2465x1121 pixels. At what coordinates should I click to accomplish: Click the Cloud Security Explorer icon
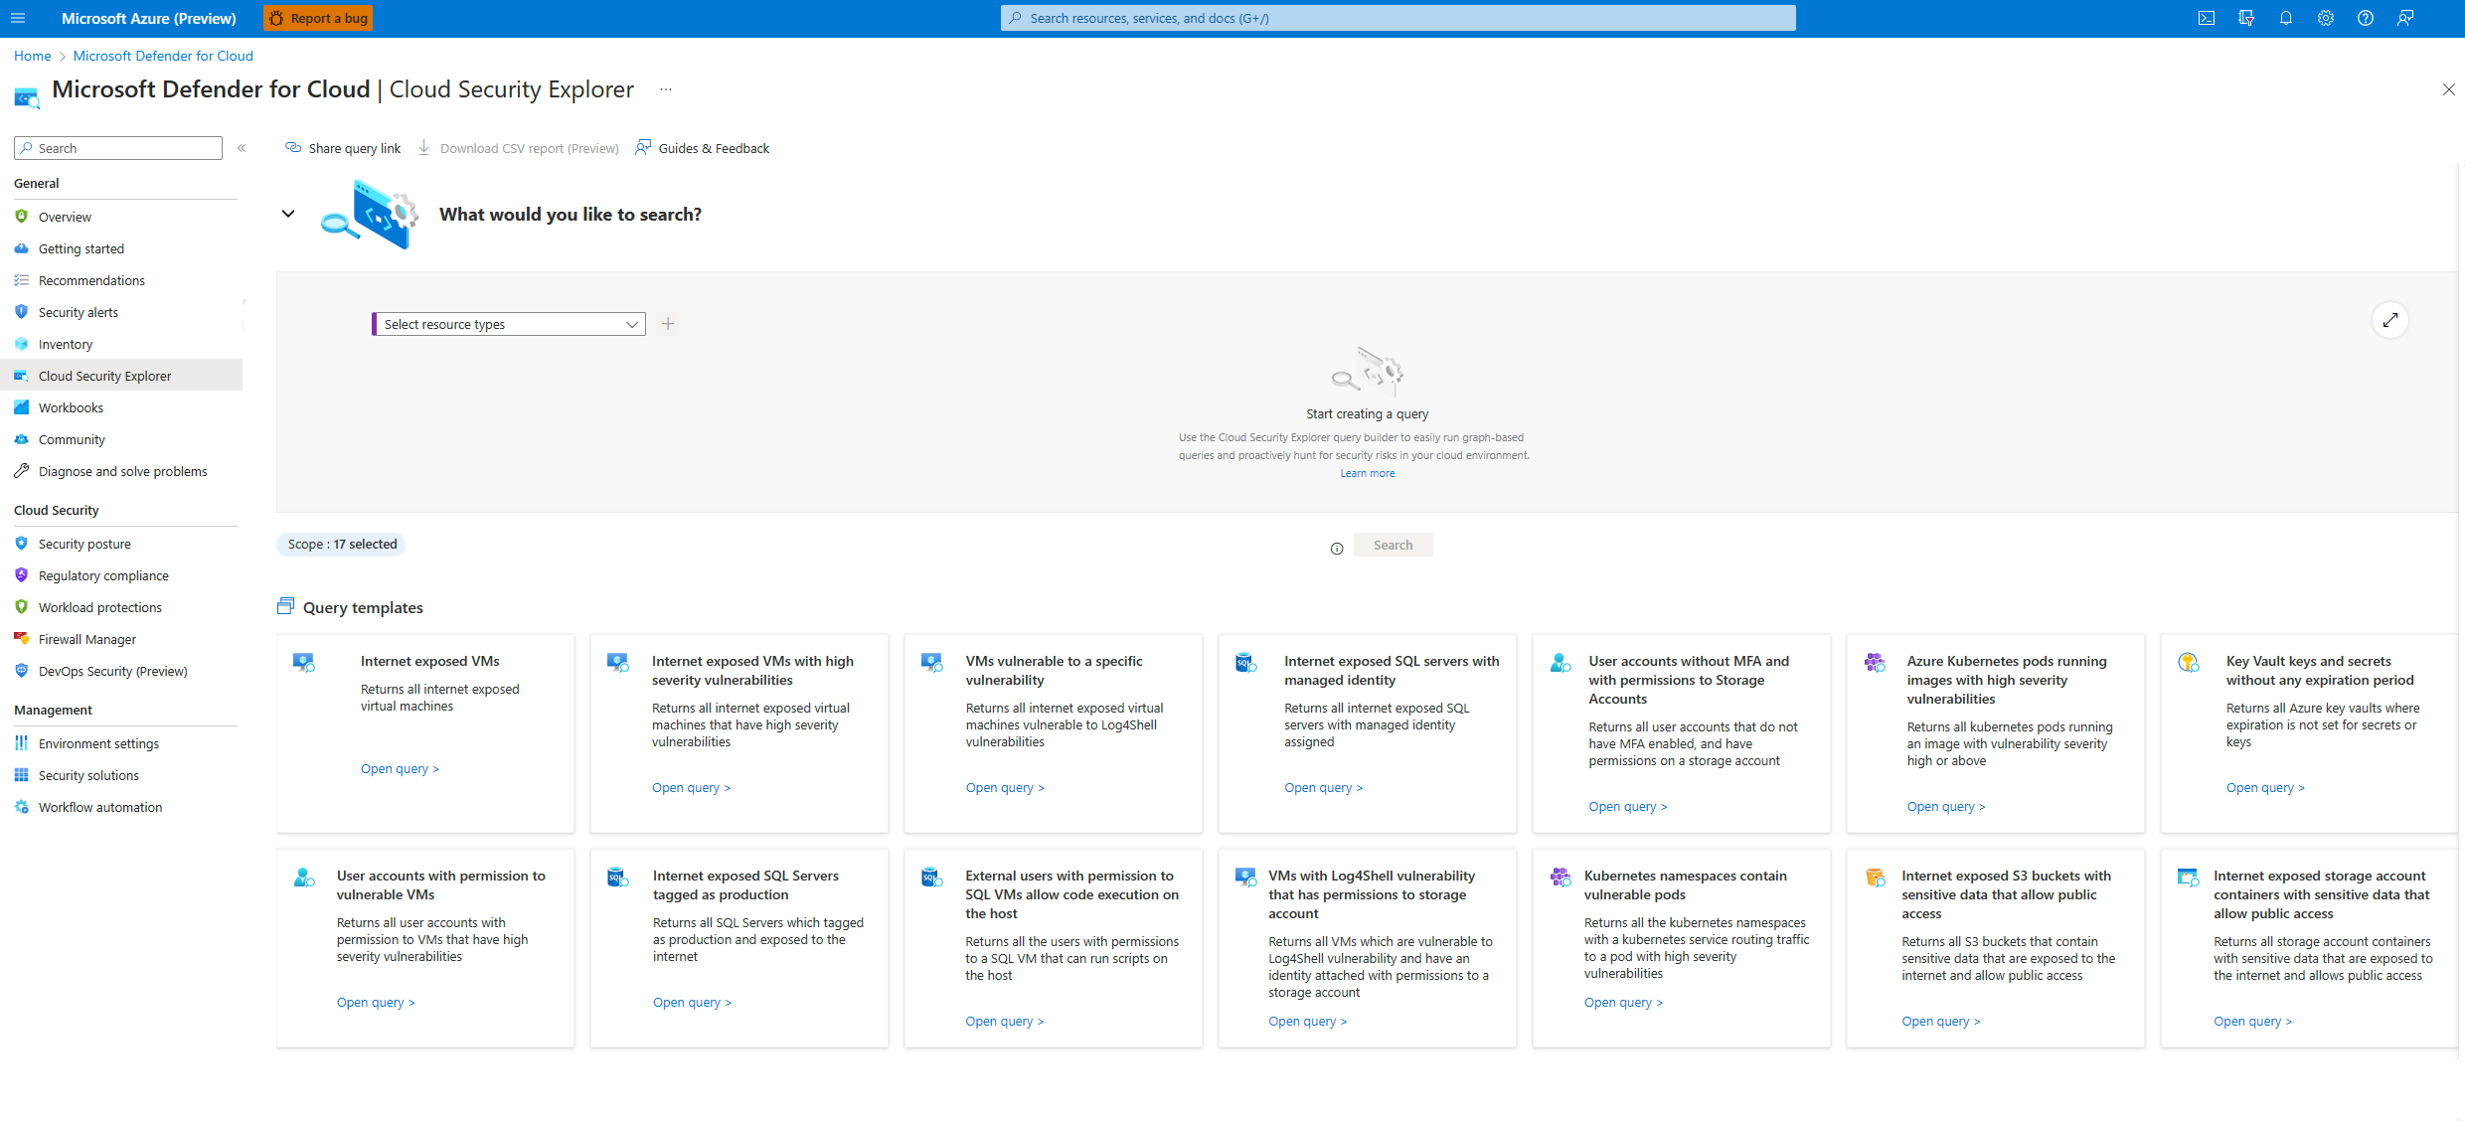(x=22, y=376)
